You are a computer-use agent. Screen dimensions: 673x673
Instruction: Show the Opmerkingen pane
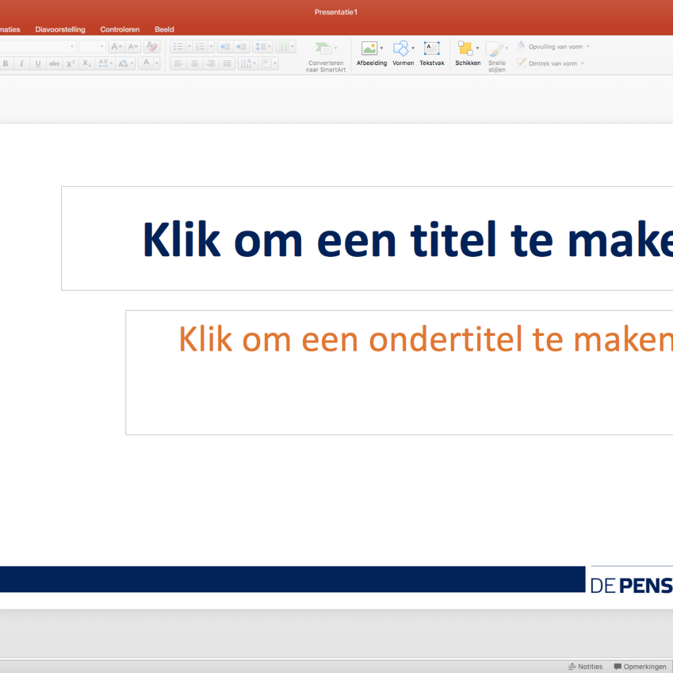[x=639, y=666]
